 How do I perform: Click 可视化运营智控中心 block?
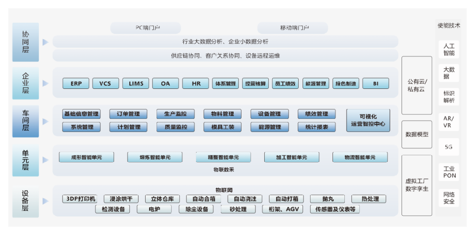368,120
